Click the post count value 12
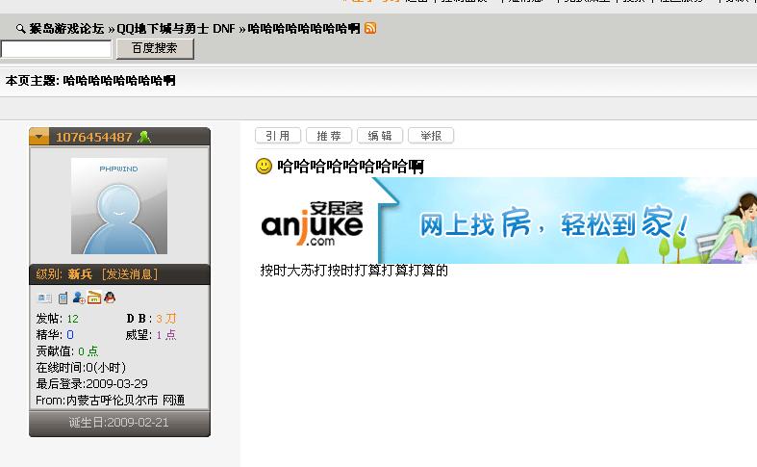This screenshot has width=757, height=467. 73,319
